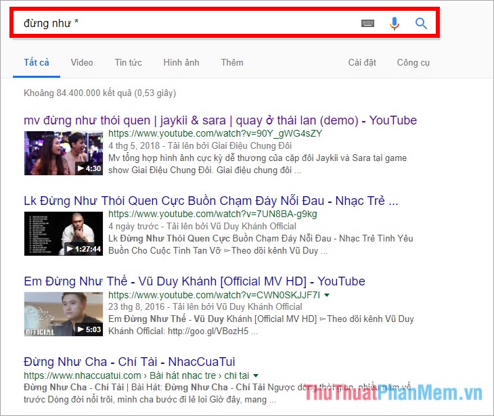Start voice search with microphone icon
This screenshot has height=416, width=494.
point(394,23)
